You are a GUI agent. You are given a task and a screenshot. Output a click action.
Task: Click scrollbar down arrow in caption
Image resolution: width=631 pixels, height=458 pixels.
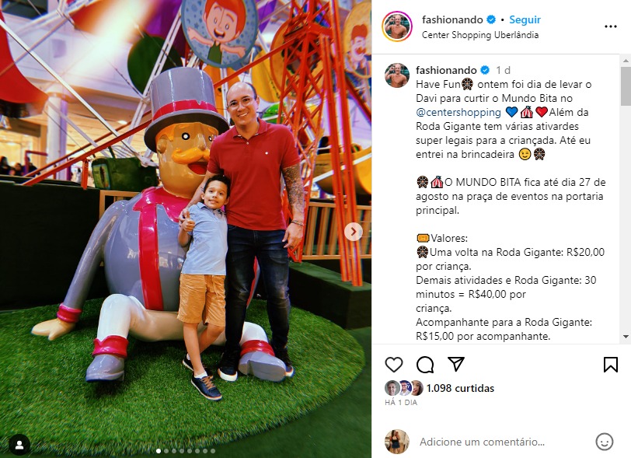pos(626,337)
